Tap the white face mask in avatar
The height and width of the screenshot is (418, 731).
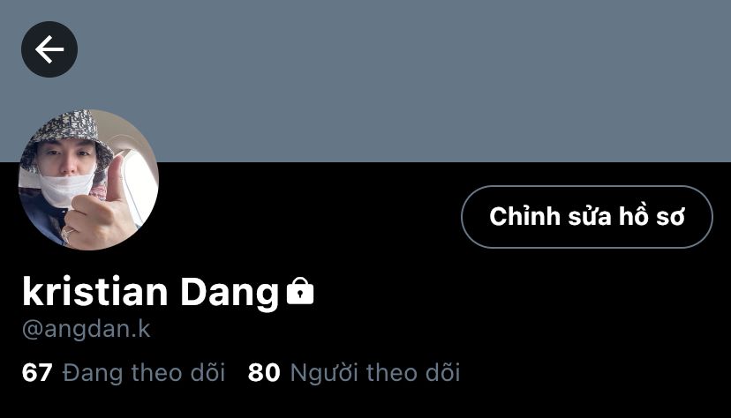(65, 190)
